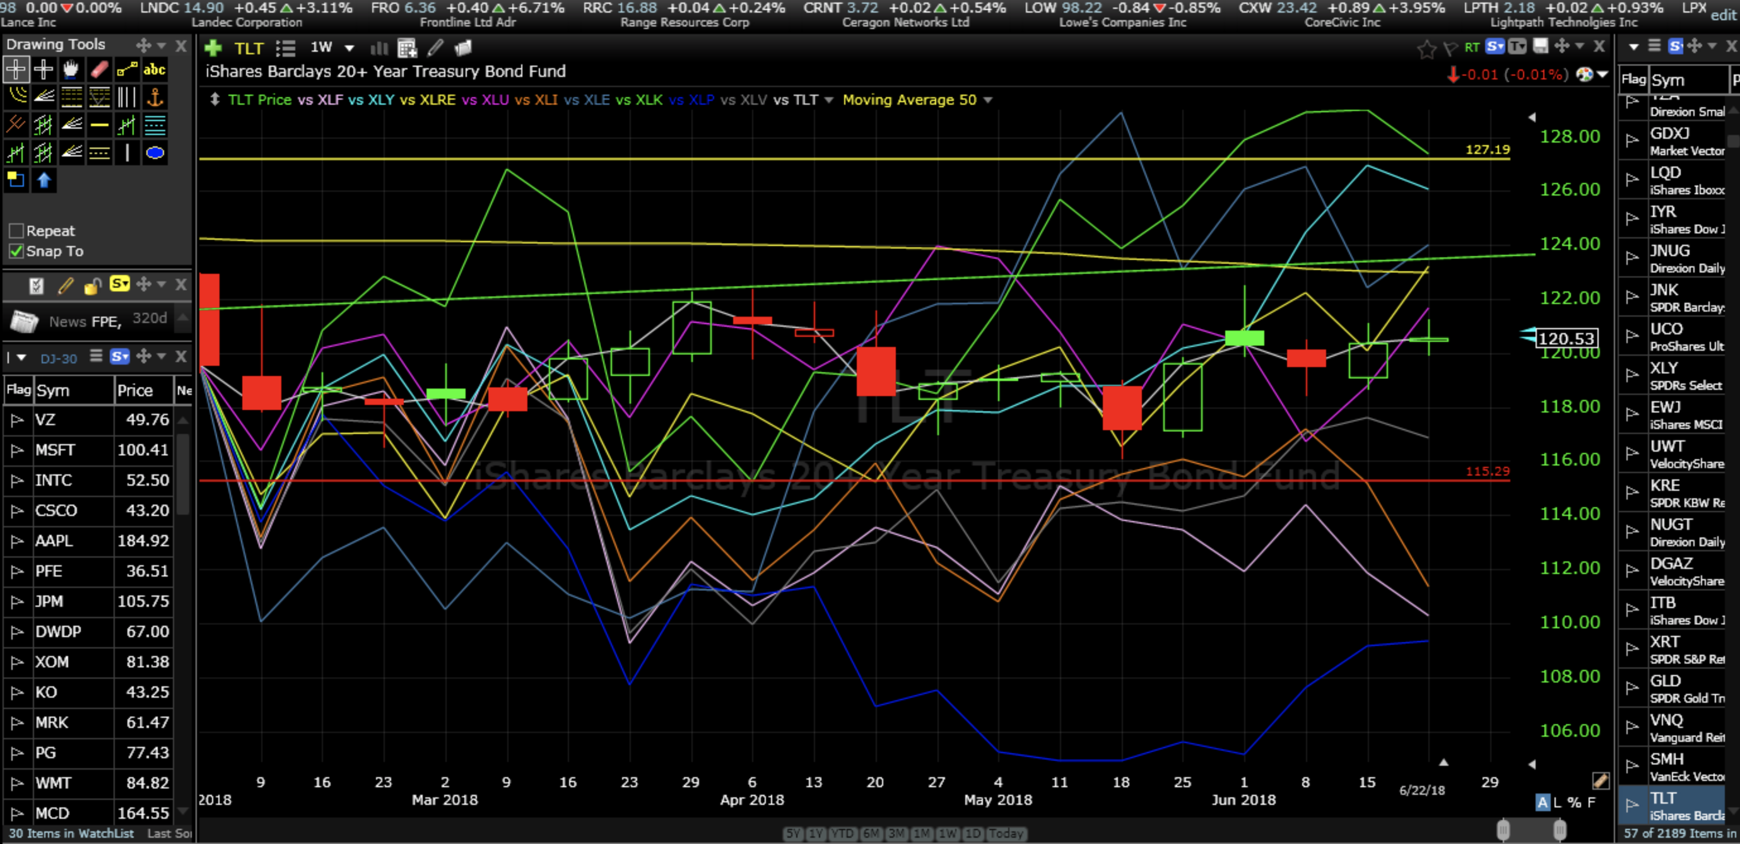Click the add indicator calendar-grid icon
This screenshot has width=1740, height=844.
408,48
